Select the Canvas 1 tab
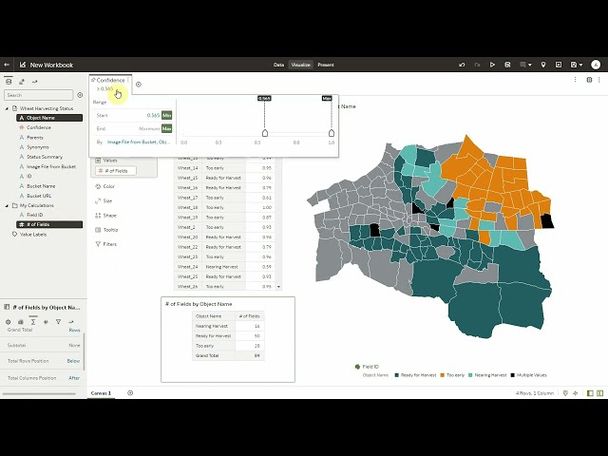The height and width of the screenshot is (456, 608). 101,392
